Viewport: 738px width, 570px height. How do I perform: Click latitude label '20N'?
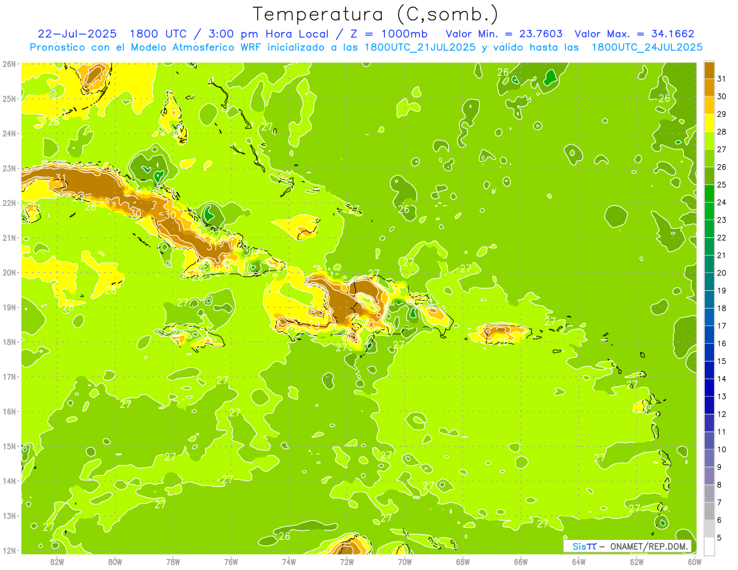(x=9, y=272)
